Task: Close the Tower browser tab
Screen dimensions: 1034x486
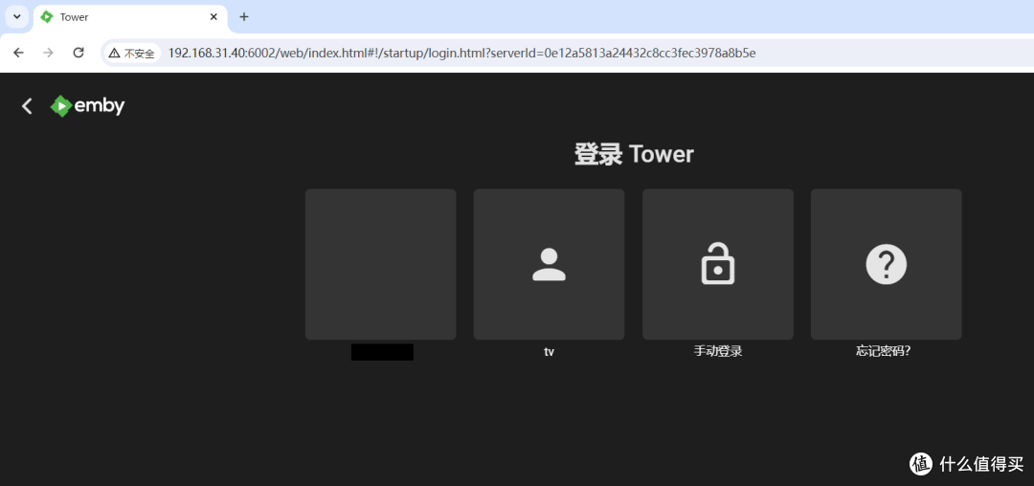Action: point(214,17)
